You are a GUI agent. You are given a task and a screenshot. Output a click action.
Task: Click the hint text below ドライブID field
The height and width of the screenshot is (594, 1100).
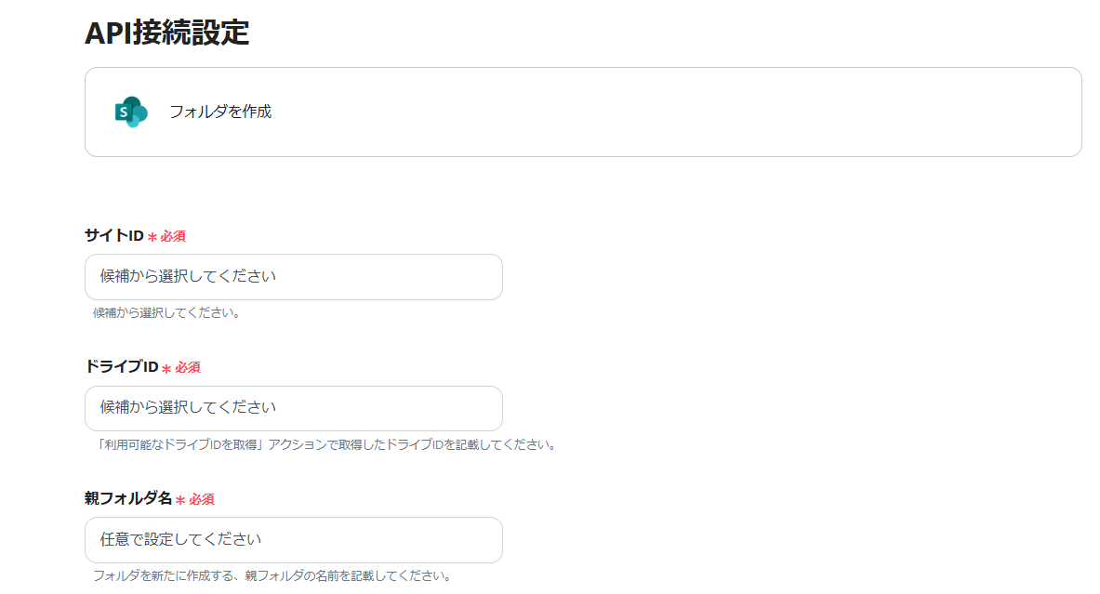(325, 444)
